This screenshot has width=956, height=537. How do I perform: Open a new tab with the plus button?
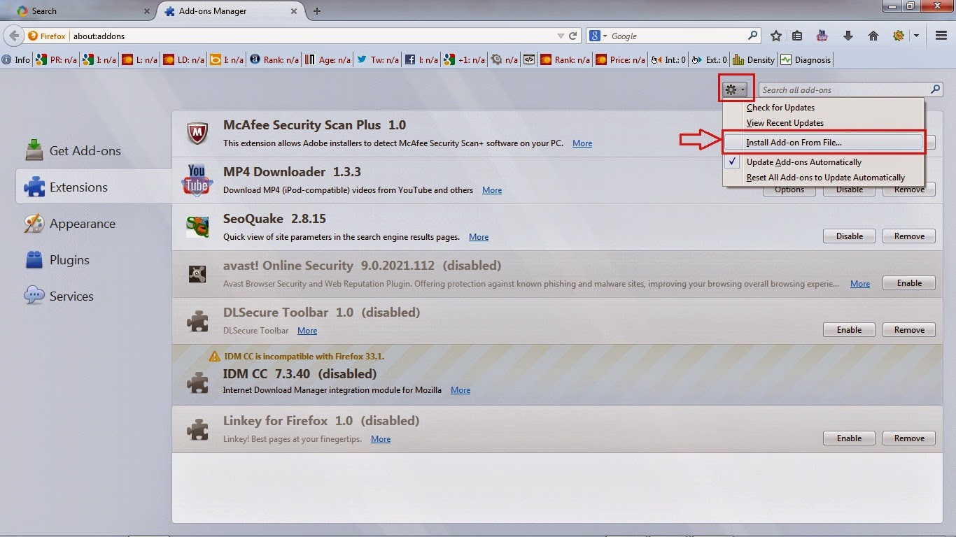(x=317, y=10)
